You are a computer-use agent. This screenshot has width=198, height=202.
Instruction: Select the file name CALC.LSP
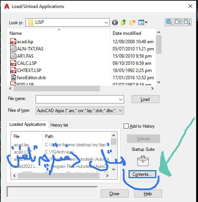pyautogui.click(x=27, y=63)
